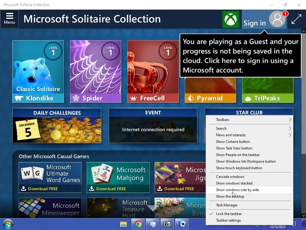Screen dimensions: 306x230
Task: Click the guest profile avatar icon
Action: point(277,19)
